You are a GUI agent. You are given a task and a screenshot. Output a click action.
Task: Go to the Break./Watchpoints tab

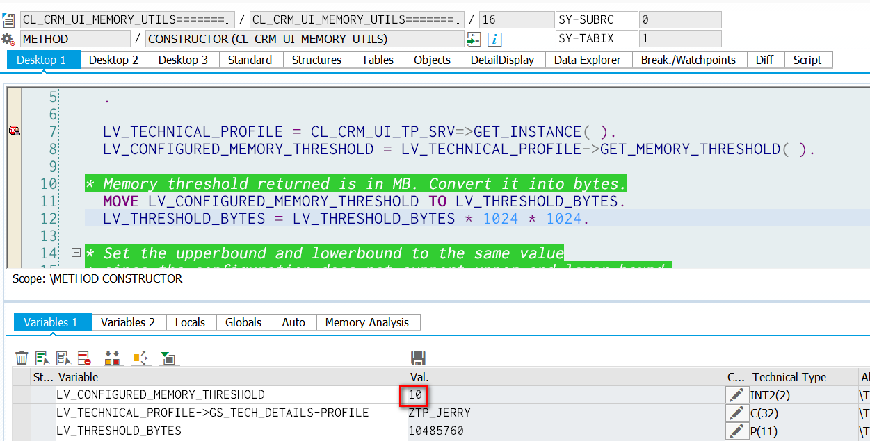point(688,60)
